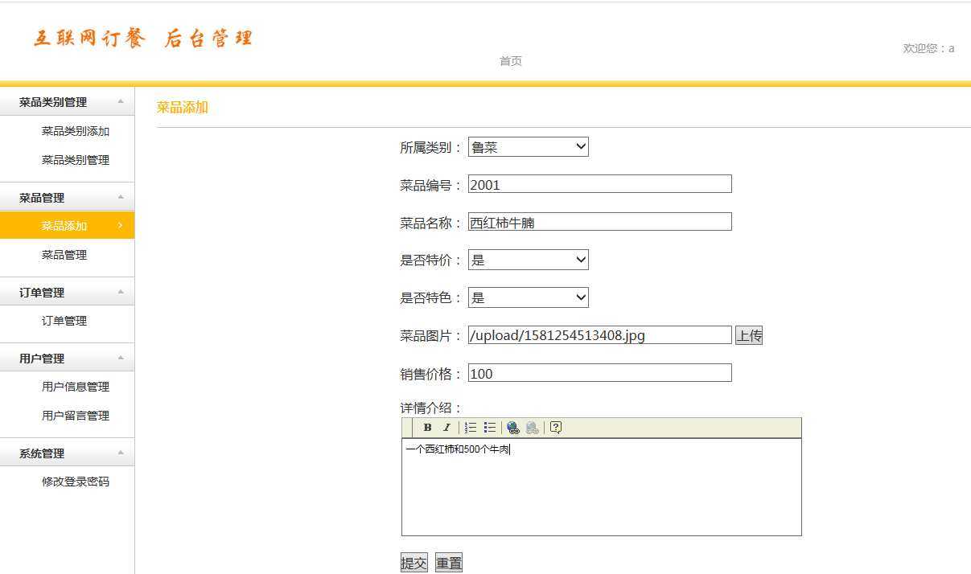Viewport: 971px width, 574px height.
Task: Click the editor toolbar collapse handle
Action: 408,428
